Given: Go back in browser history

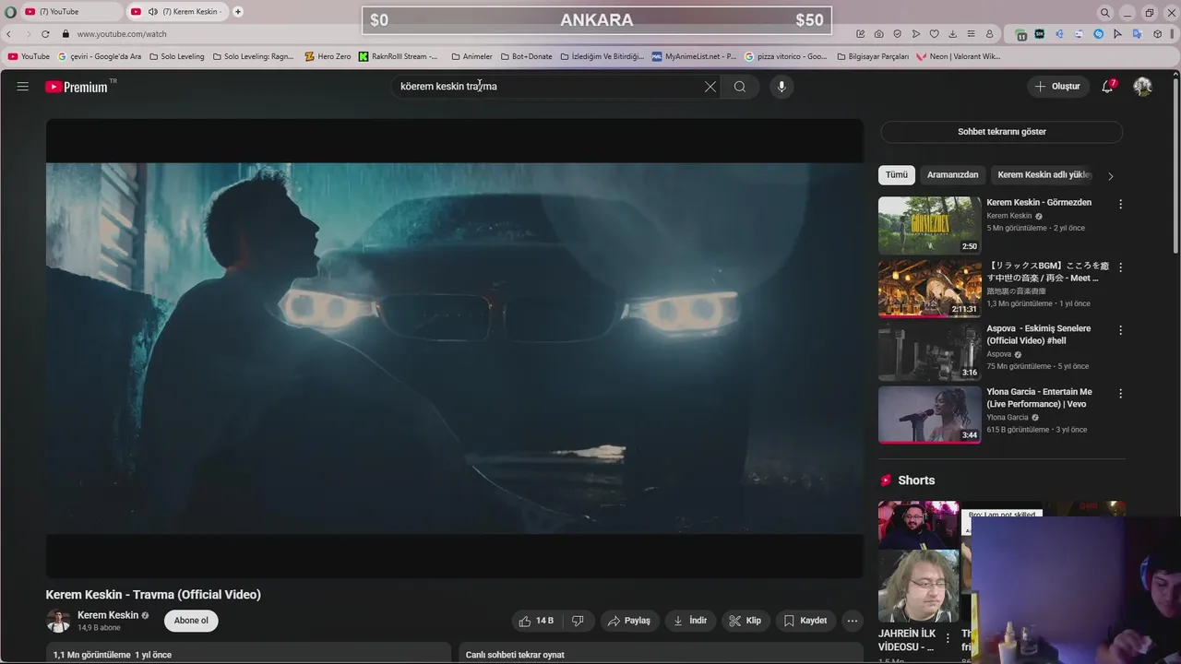Looking at the screenshot, I should point(10,34).
